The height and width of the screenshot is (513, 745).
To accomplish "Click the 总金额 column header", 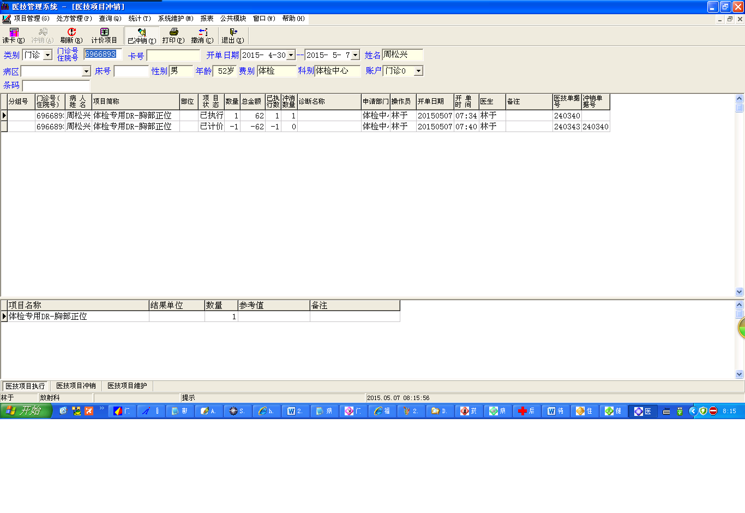I will [x=253, y=102].
